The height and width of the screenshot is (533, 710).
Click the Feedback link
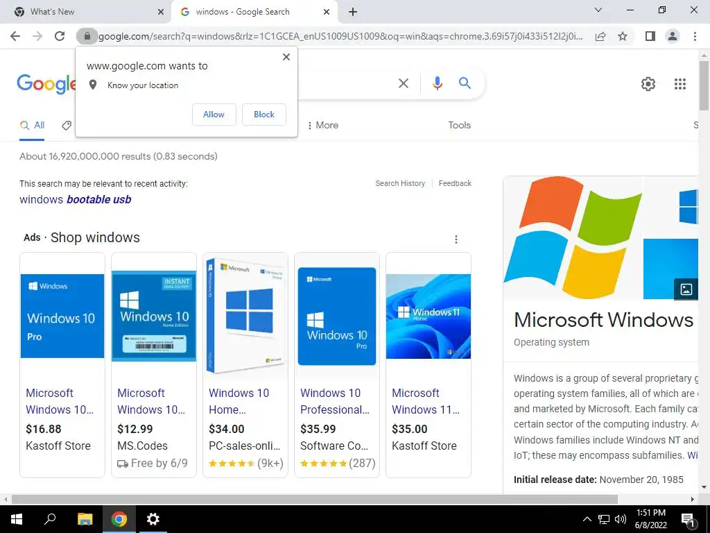[x=455, y=183]
